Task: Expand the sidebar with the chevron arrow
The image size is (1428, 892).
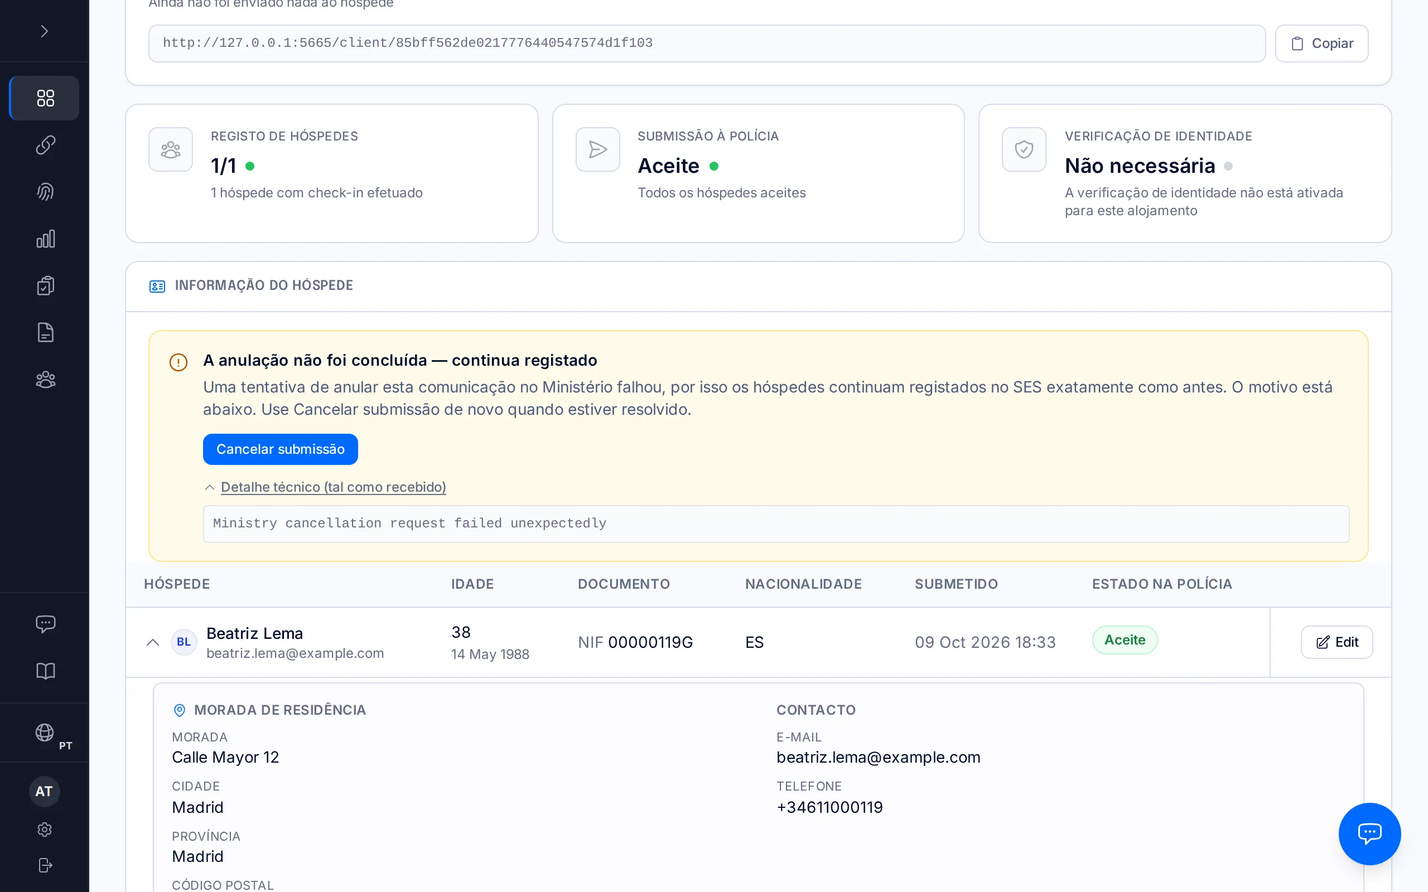Action: pos(44,31)
